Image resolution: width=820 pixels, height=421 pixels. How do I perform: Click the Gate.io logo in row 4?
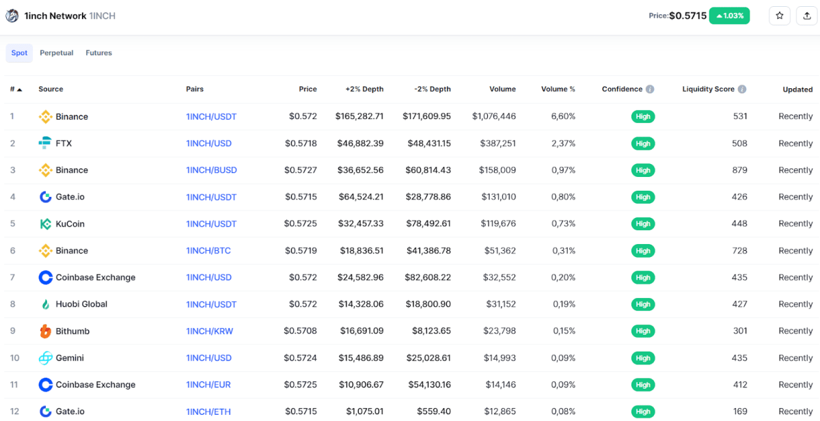pyautogui.click(x=45, y=197)
